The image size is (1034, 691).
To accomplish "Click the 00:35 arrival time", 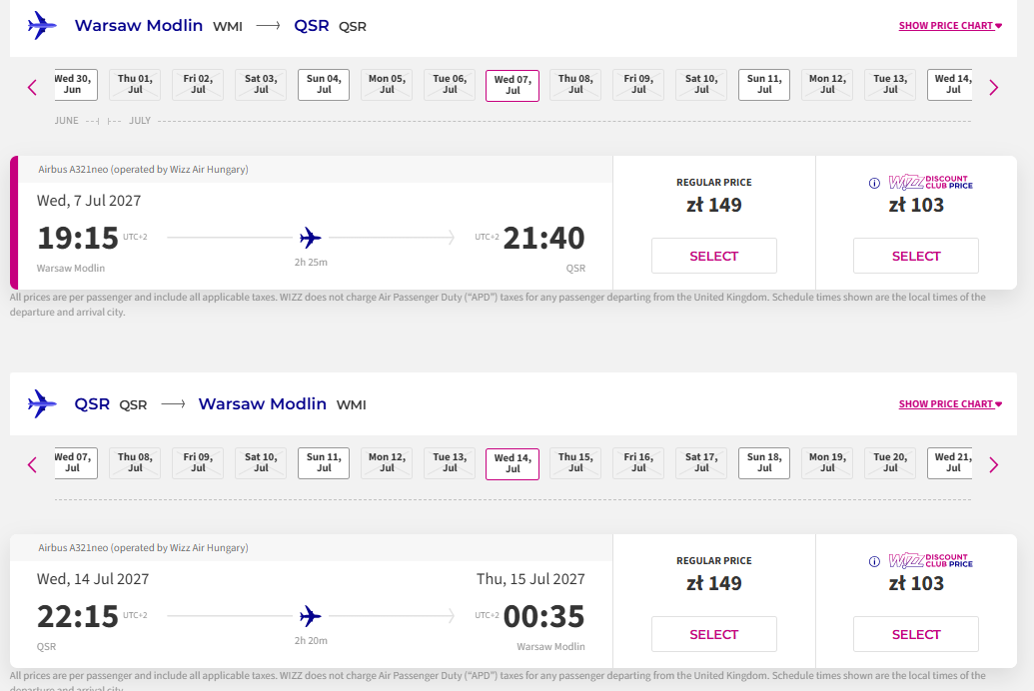I will pyautogui.click(x=544, y=616).
